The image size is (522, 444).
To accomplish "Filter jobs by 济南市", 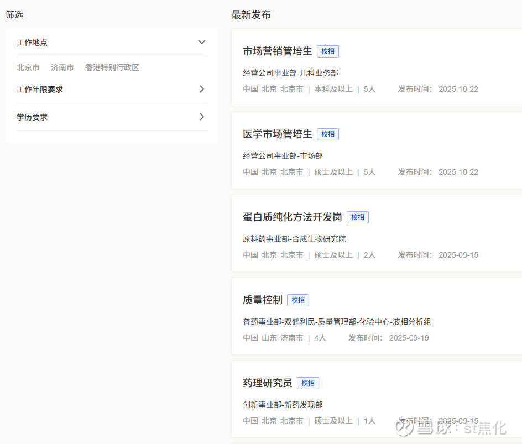I will (62, 67).
